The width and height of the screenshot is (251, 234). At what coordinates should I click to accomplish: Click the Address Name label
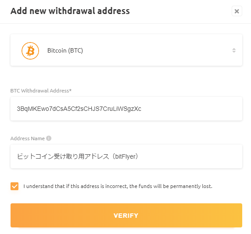tap(28, 138)
